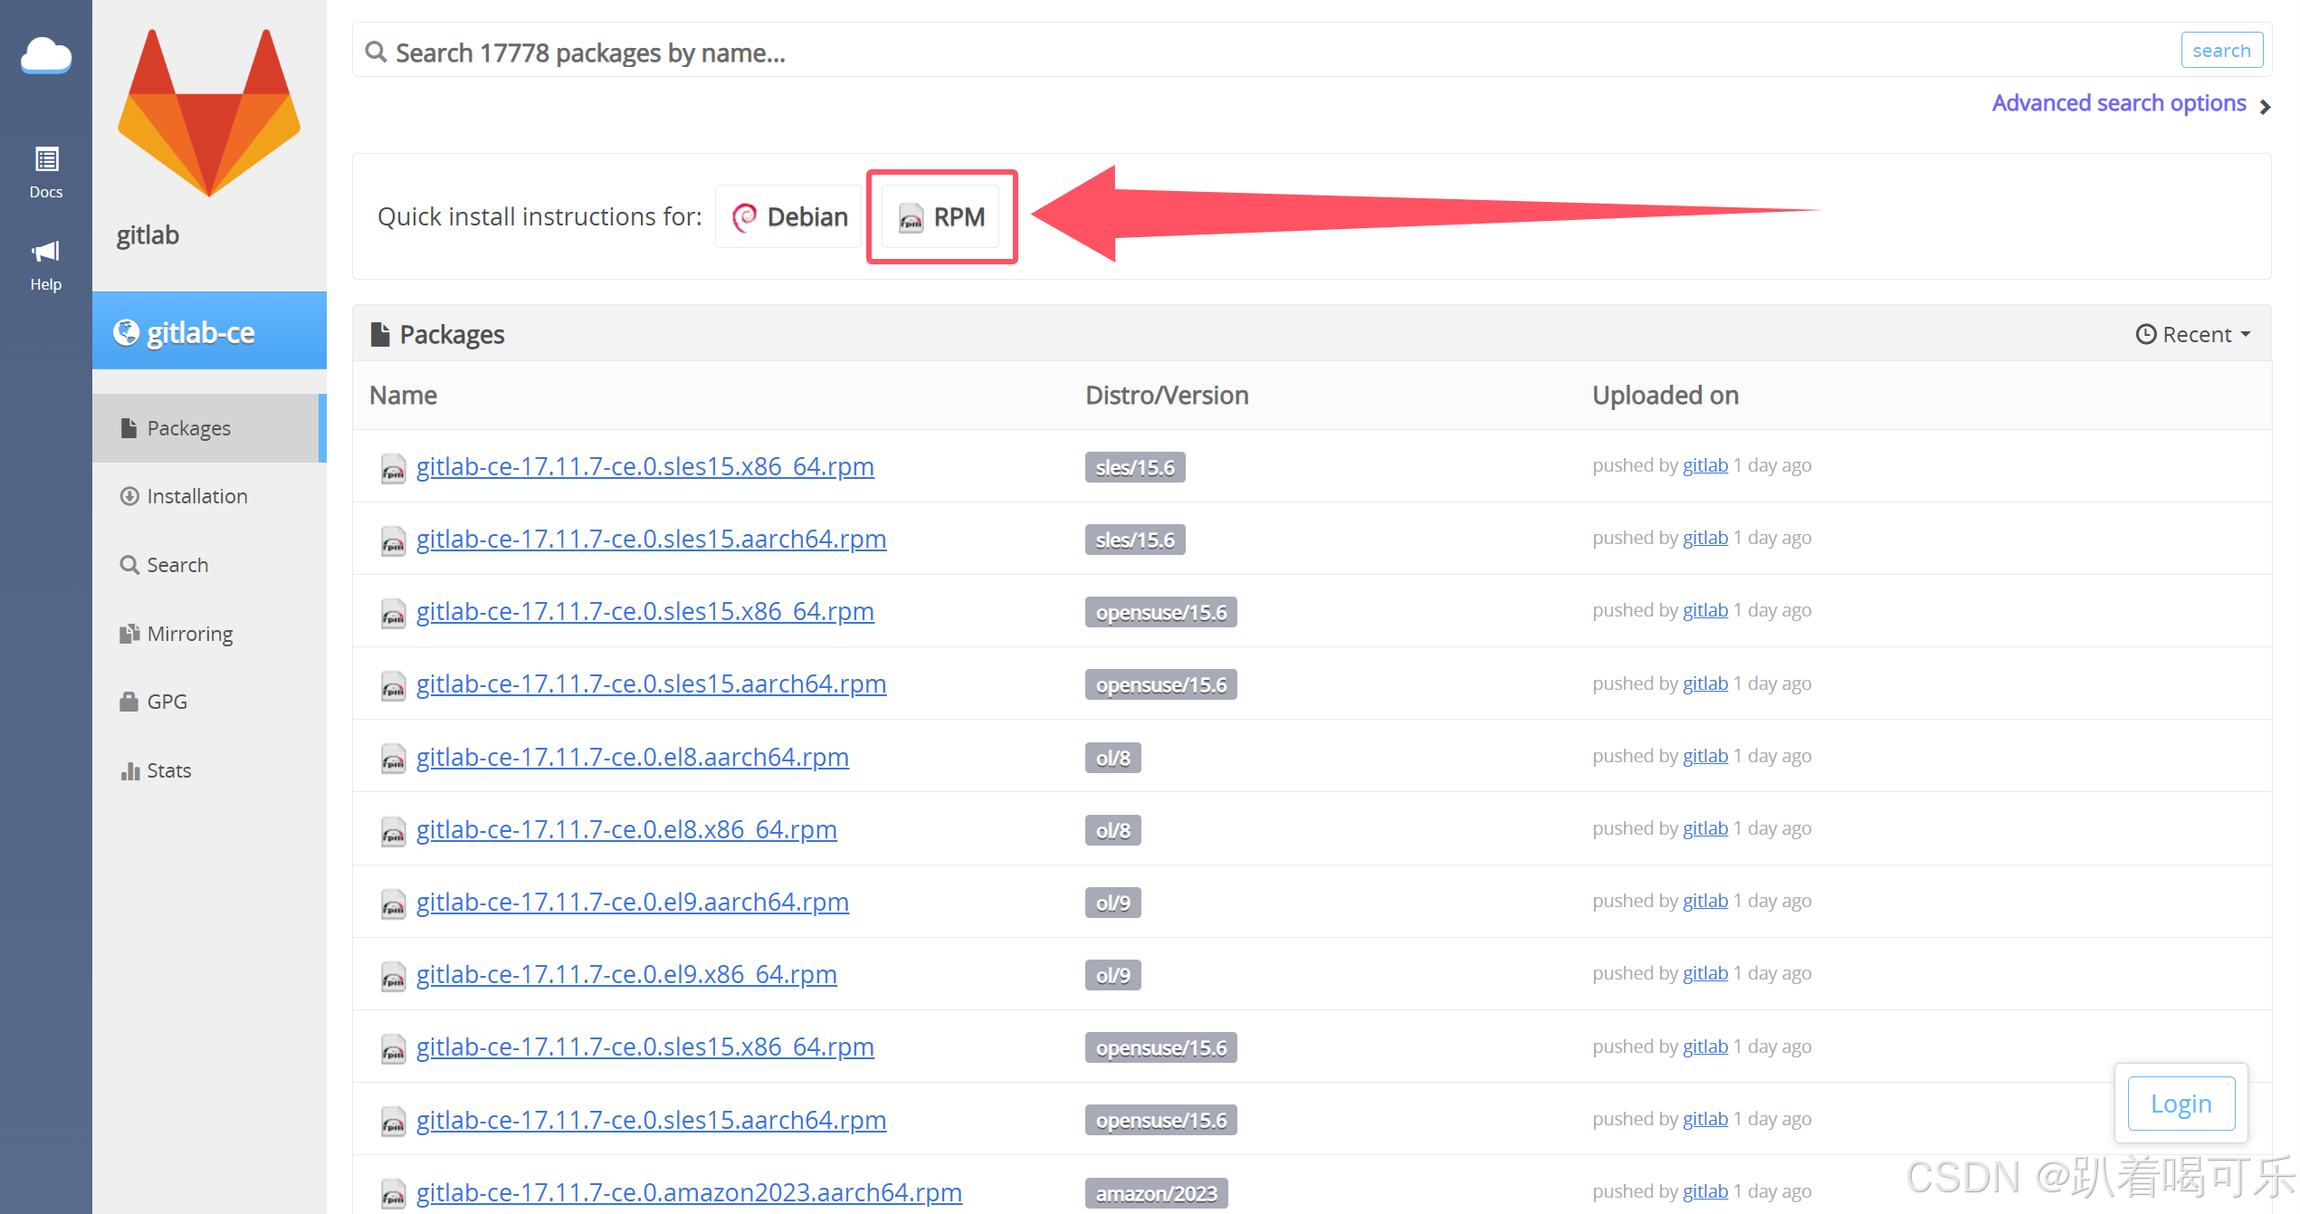
Task: Open gitlab-ce sles15 x86_64 rpm for sles/15.6
Action: (644, 466)
